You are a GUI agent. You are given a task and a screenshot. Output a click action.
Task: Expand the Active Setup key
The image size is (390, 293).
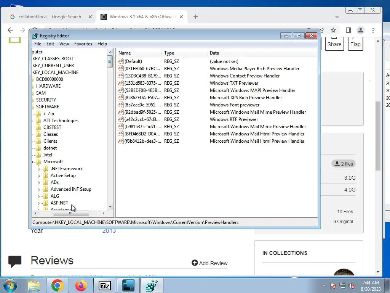tap(39, 176)
